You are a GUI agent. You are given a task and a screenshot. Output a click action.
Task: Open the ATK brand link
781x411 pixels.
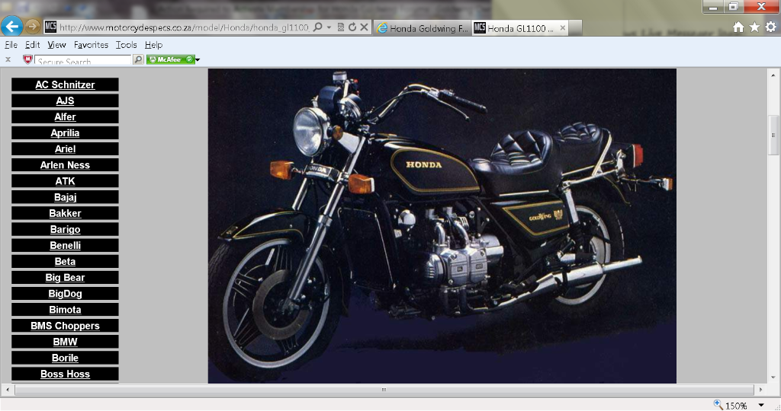tap(66, 181)
